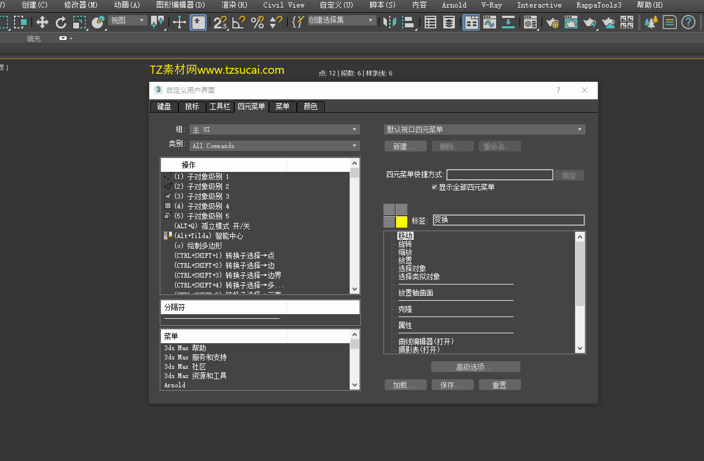Screen dimensions: 704x461
Task: Click the lined-page icon in toolbar
Action: pos(670,23)
